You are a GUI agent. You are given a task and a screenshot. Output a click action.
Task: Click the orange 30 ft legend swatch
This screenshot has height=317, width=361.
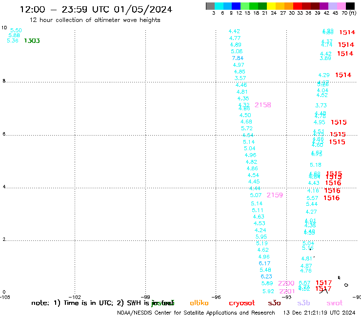(x=289, y=6)
